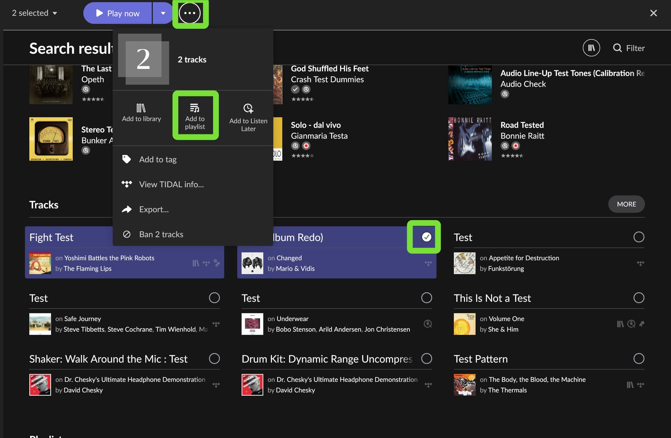This screenshot has height=438, width=671.
Task: Click the Add to library icon
Action: [x=141, y=108]
